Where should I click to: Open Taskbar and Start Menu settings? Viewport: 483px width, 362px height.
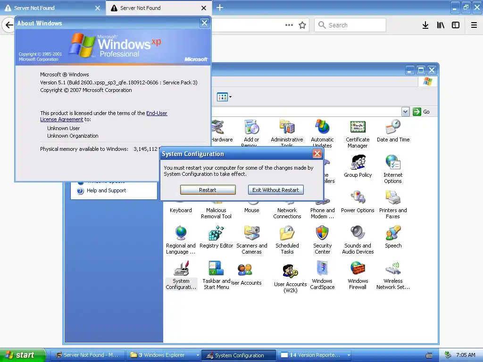(216, 275)
